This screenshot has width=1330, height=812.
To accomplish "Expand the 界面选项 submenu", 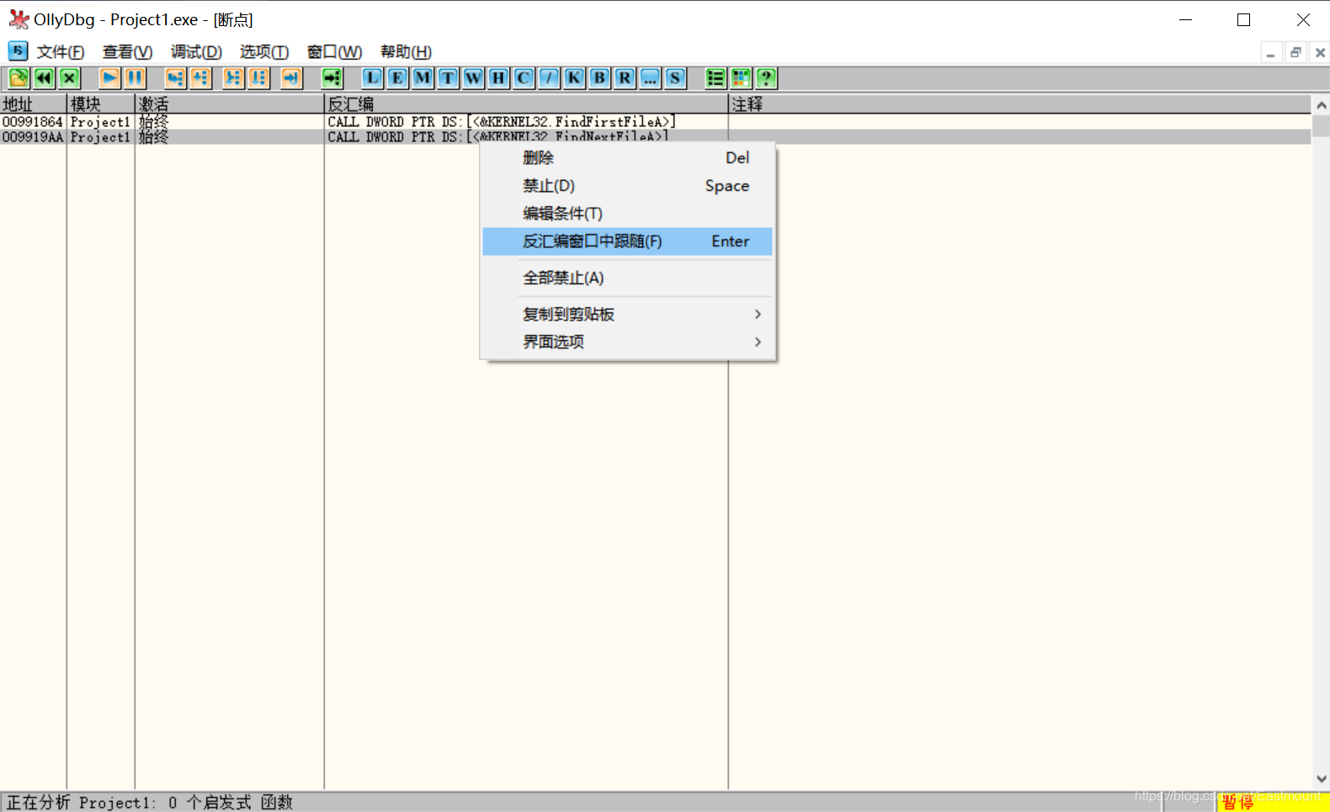I will click(627, 342).
